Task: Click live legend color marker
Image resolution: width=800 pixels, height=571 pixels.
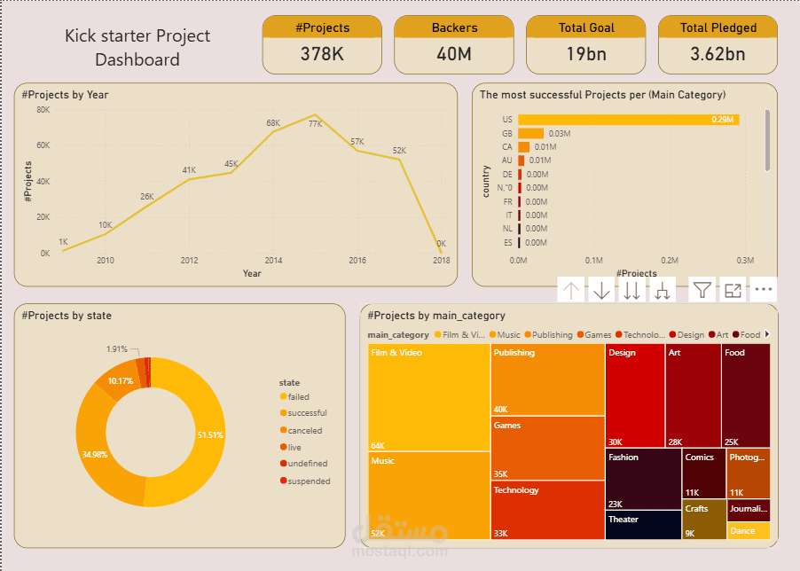Action: click(283, 447)
